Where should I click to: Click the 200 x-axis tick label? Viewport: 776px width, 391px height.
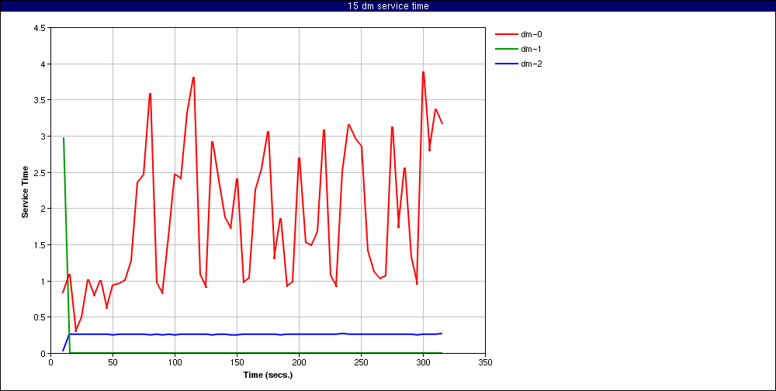[x=299, y=362]
